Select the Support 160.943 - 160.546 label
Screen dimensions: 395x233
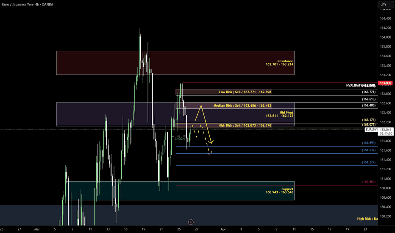[279, 191]
